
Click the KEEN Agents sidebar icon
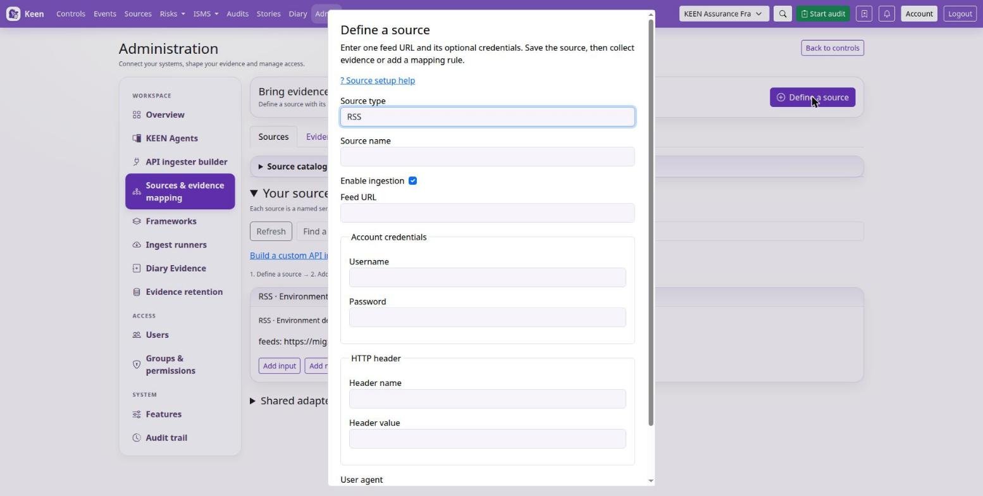point(137,138)
